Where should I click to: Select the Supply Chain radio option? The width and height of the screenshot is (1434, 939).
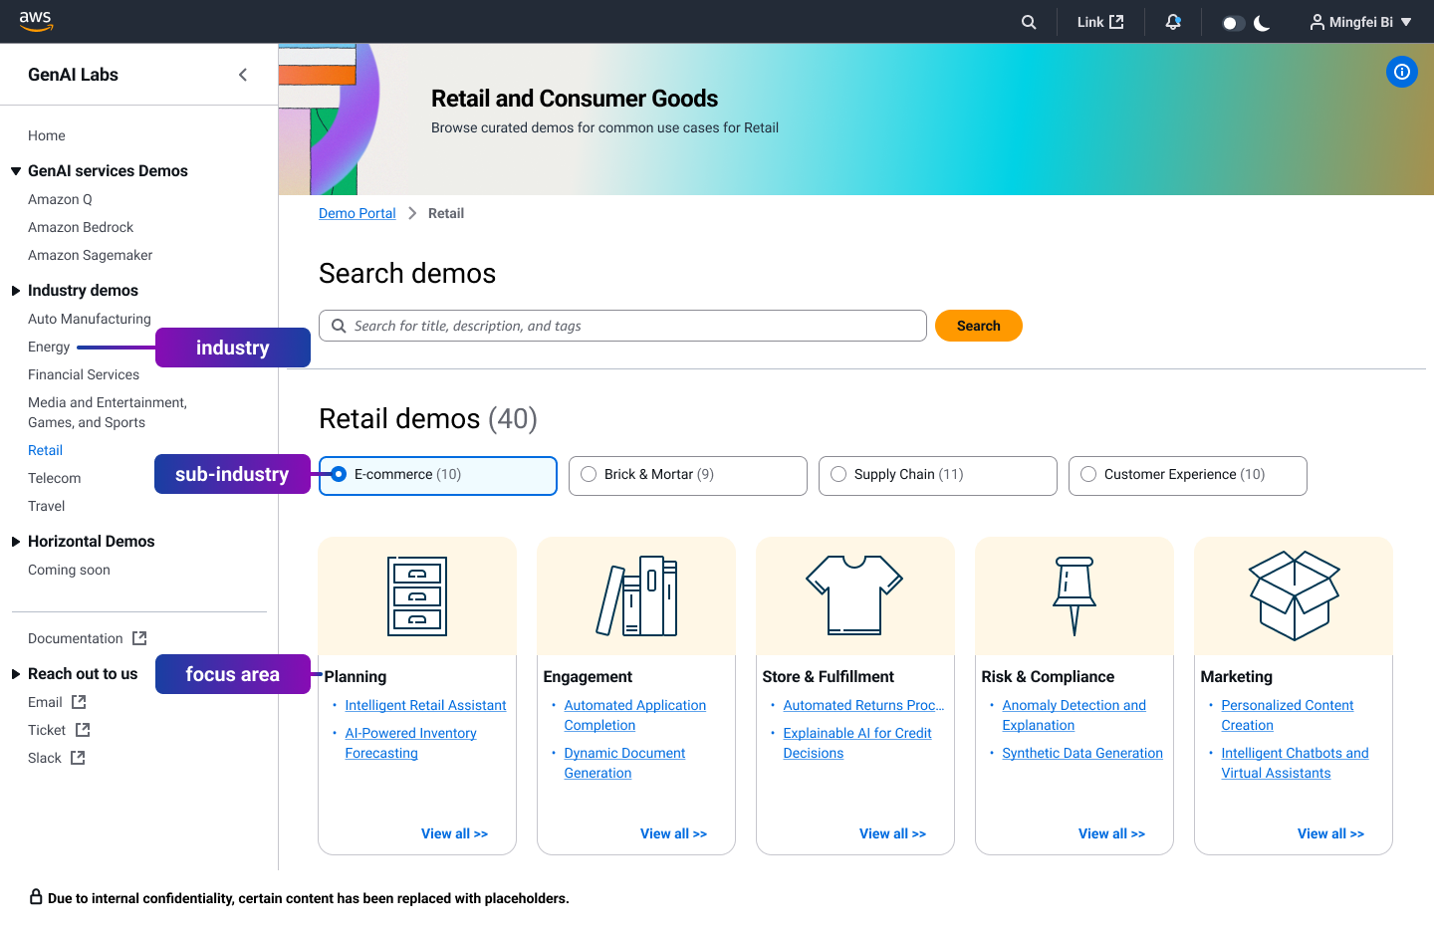[x=838, y=475]
